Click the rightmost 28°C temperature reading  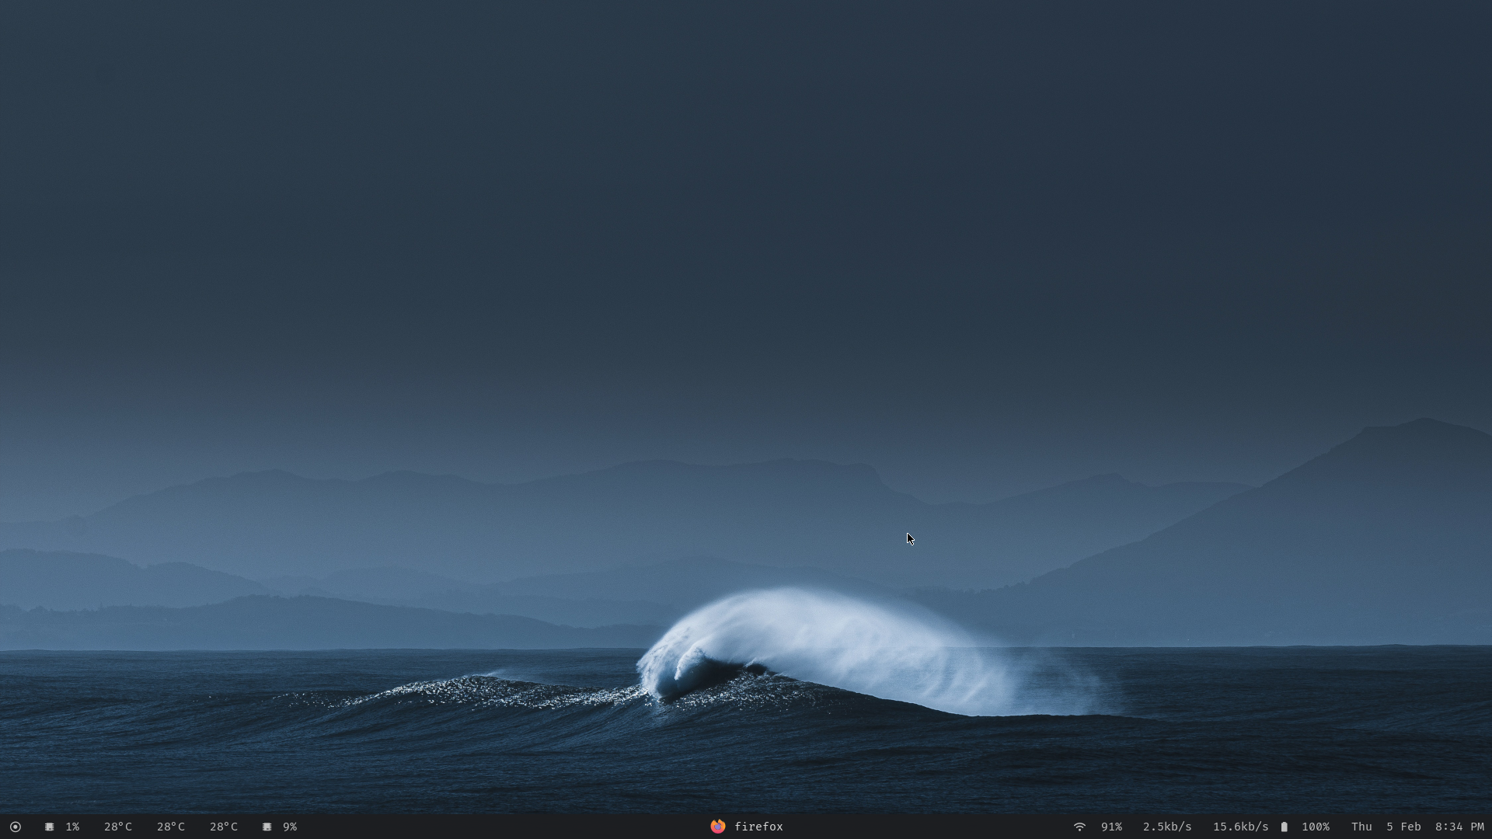[x=224, y=827]
